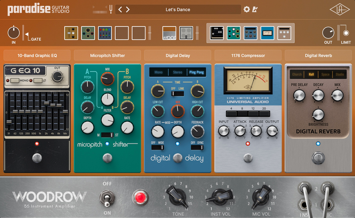
Task: Select the Woodrow amp thumbnail in chain
Action: click(x=169, y=33)
